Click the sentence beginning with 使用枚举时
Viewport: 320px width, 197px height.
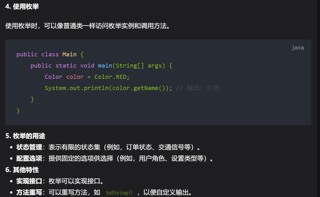point(88,26)
